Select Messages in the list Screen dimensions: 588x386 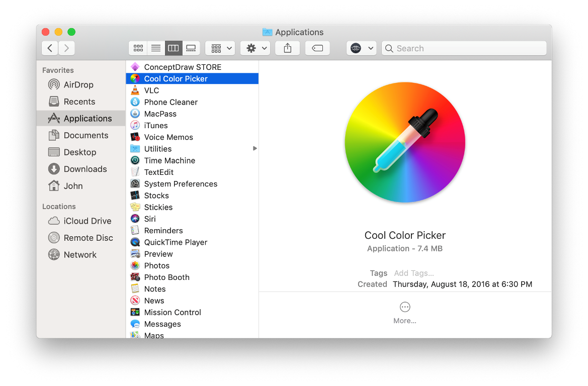(x=192, y=324)
